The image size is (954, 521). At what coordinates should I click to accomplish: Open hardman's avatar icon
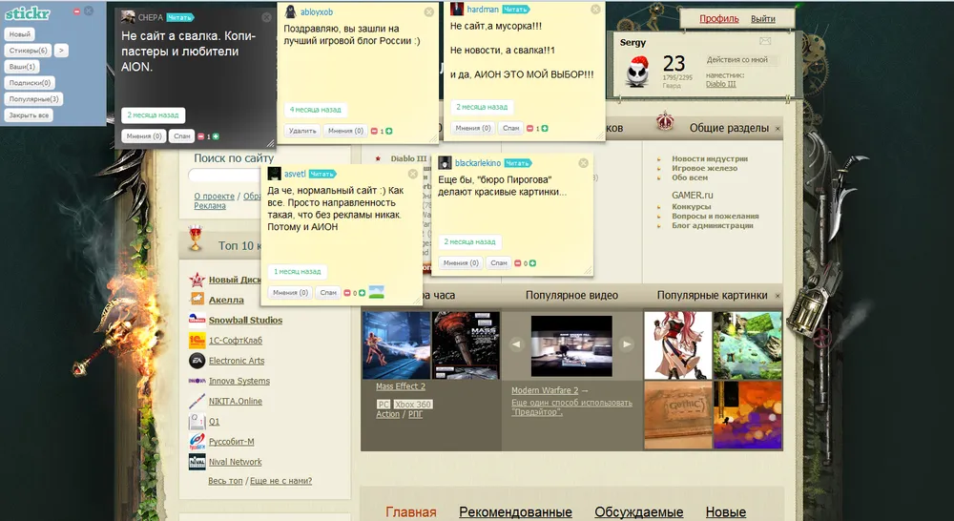(457, 9)
